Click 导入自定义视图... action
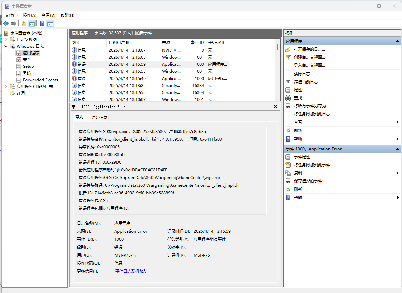The height and width of the screenshot is (293, 402). click(x=309, y=65)
